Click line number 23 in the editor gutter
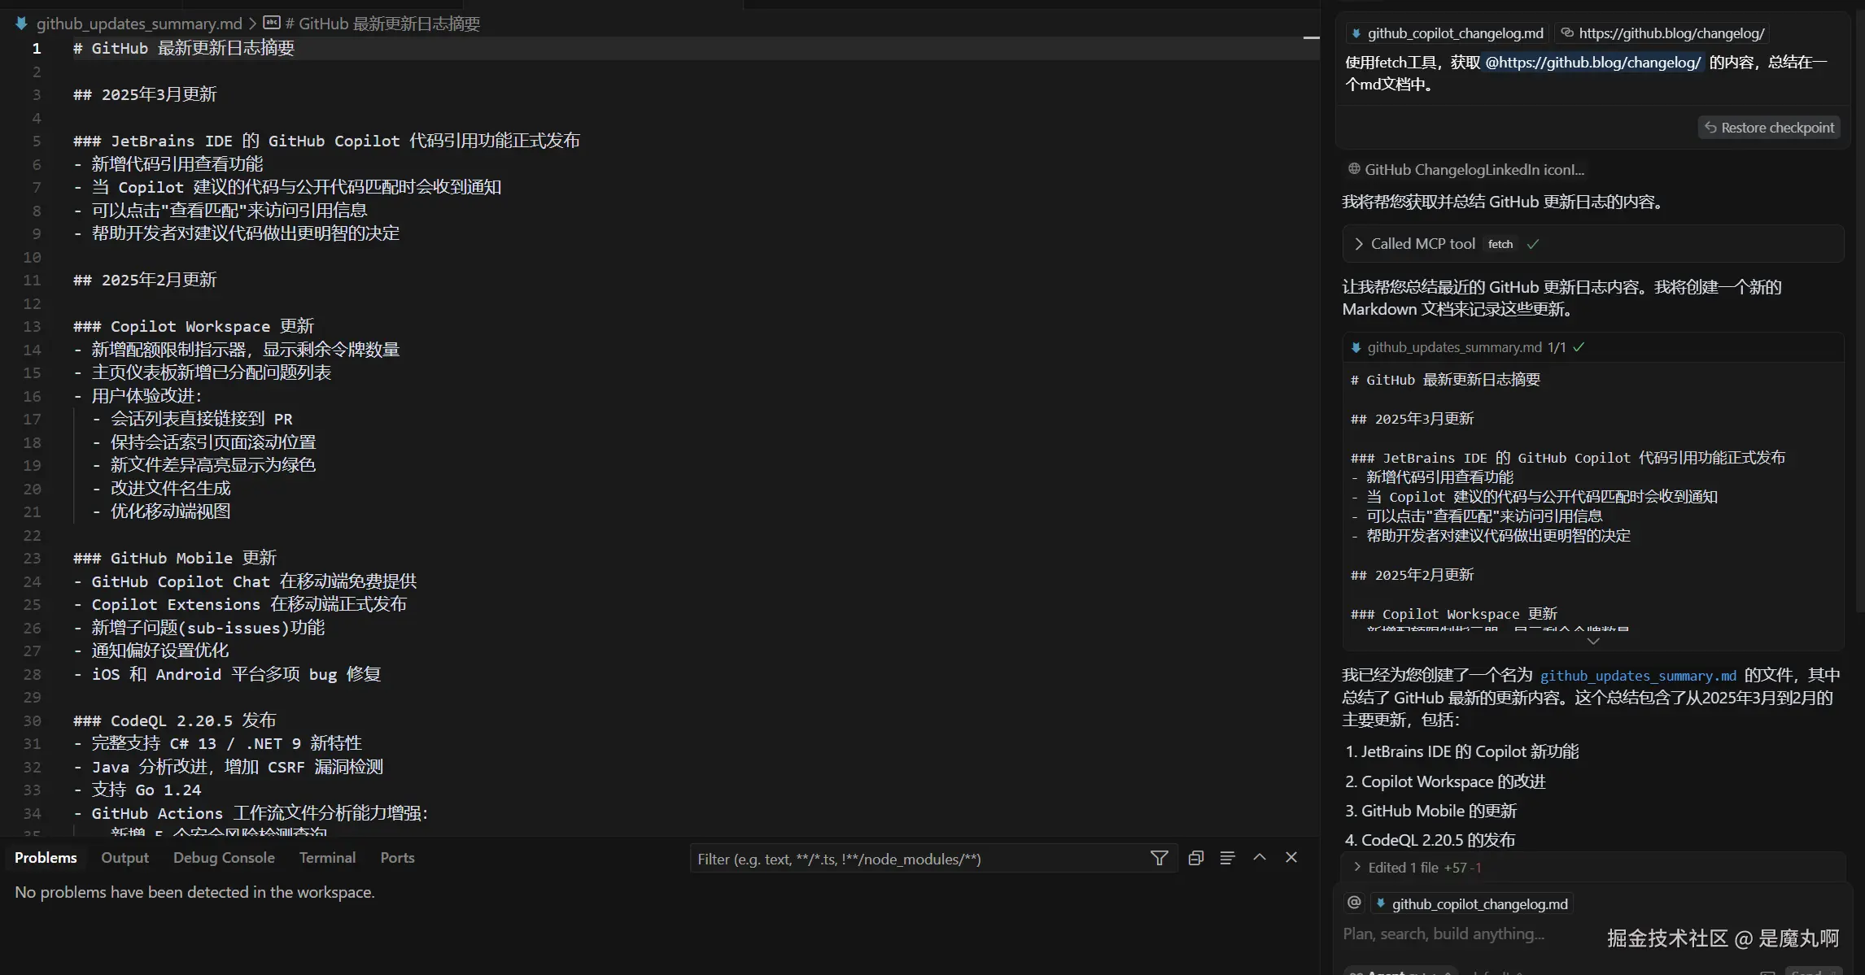The image size is (1865, 975). (x=32, y=558)
